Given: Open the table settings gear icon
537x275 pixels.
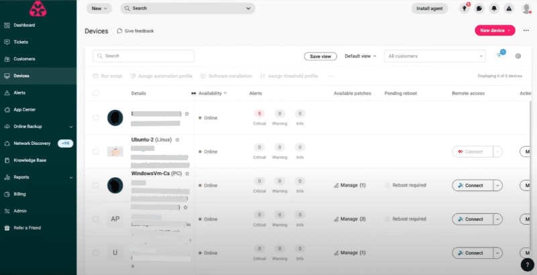Looking at the screenshot, I should point(518,56).
